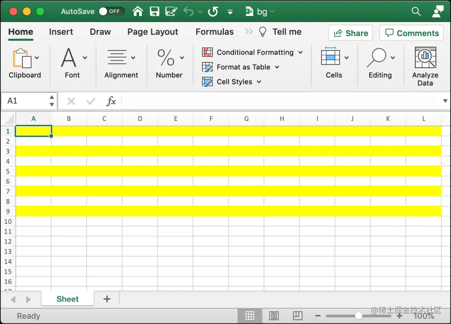Click the Editing magnifier icon
Image resolution: width=451 pixels, height=324 pixels.
tap(376, 58)
